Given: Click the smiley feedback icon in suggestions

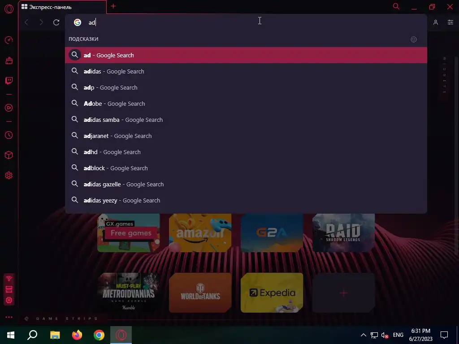Looking at the screenshot, I should click(x=414, y=39).
